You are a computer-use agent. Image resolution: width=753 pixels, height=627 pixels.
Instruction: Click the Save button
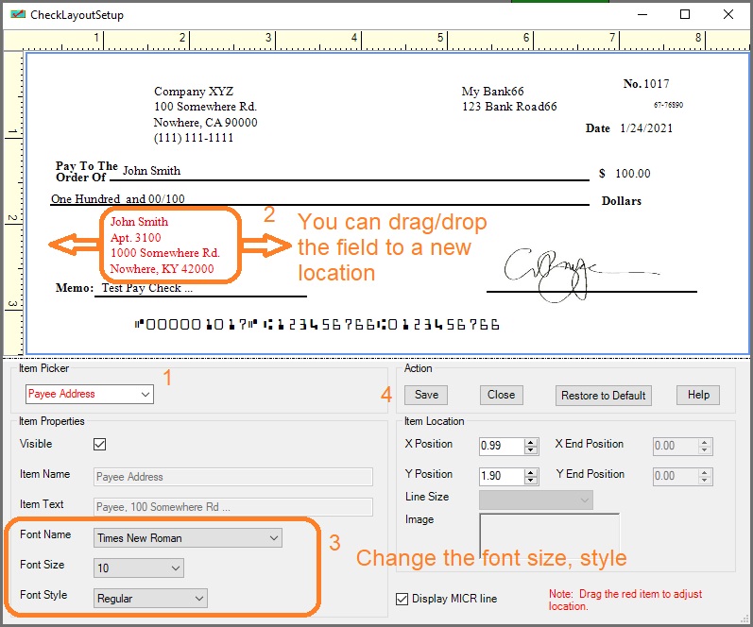(x=426, y=395)
